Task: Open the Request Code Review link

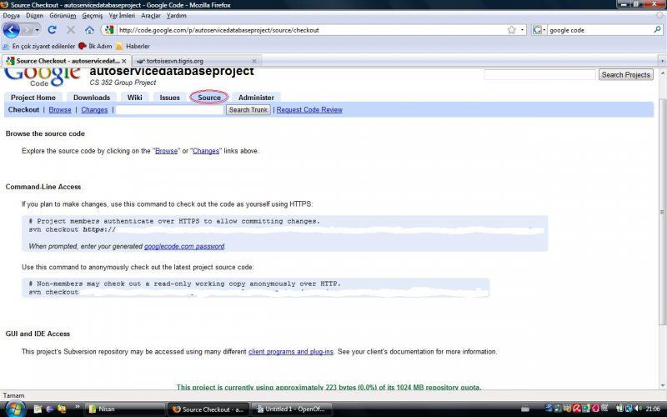Action: [x=309, y=110]
